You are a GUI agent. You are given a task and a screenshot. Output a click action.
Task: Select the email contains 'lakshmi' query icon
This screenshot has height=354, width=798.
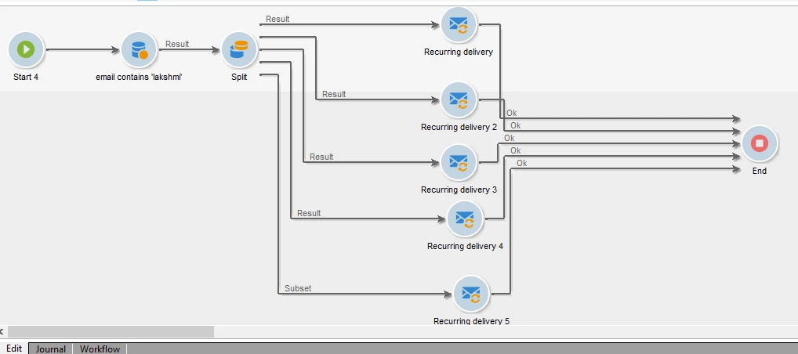point(139,49)
